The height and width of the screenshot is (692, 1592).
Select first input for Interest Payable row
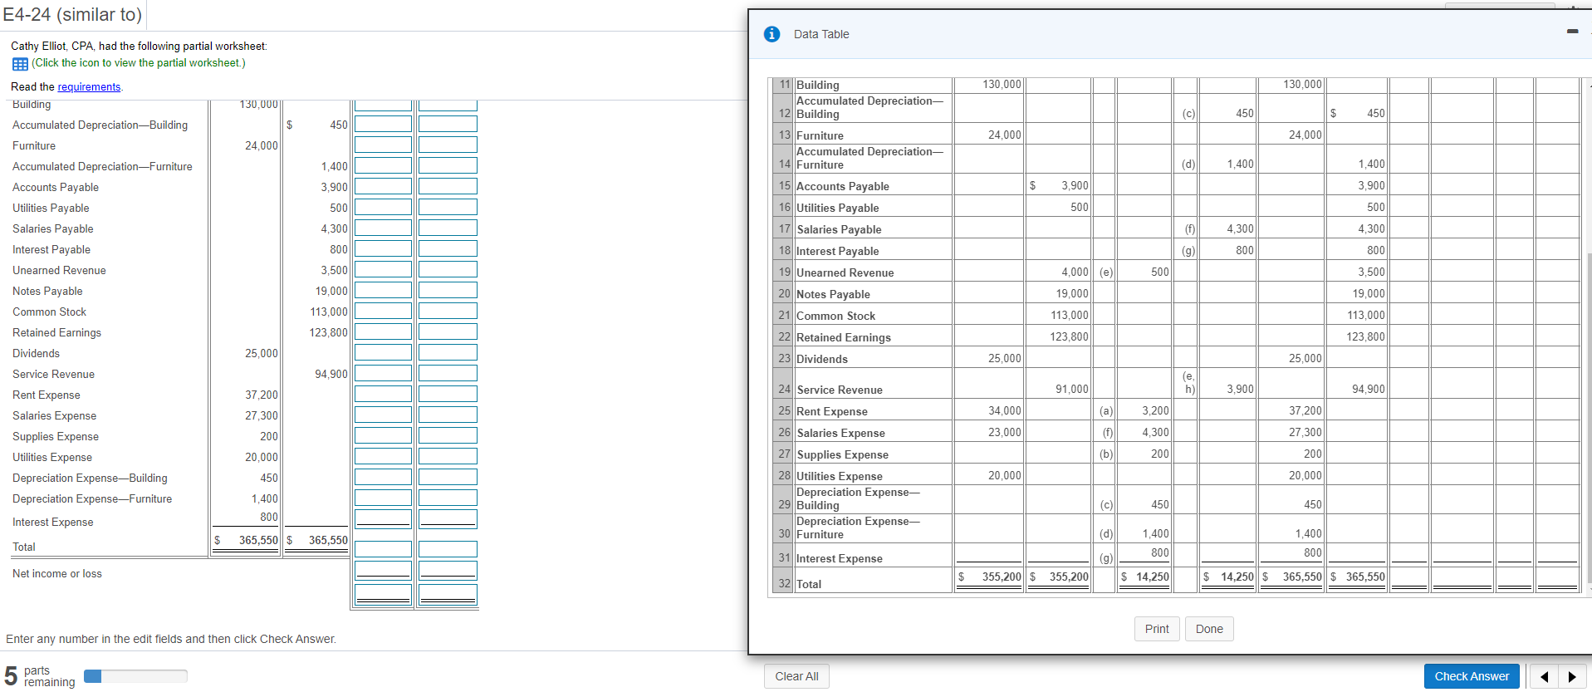click(x=383, y=248)
